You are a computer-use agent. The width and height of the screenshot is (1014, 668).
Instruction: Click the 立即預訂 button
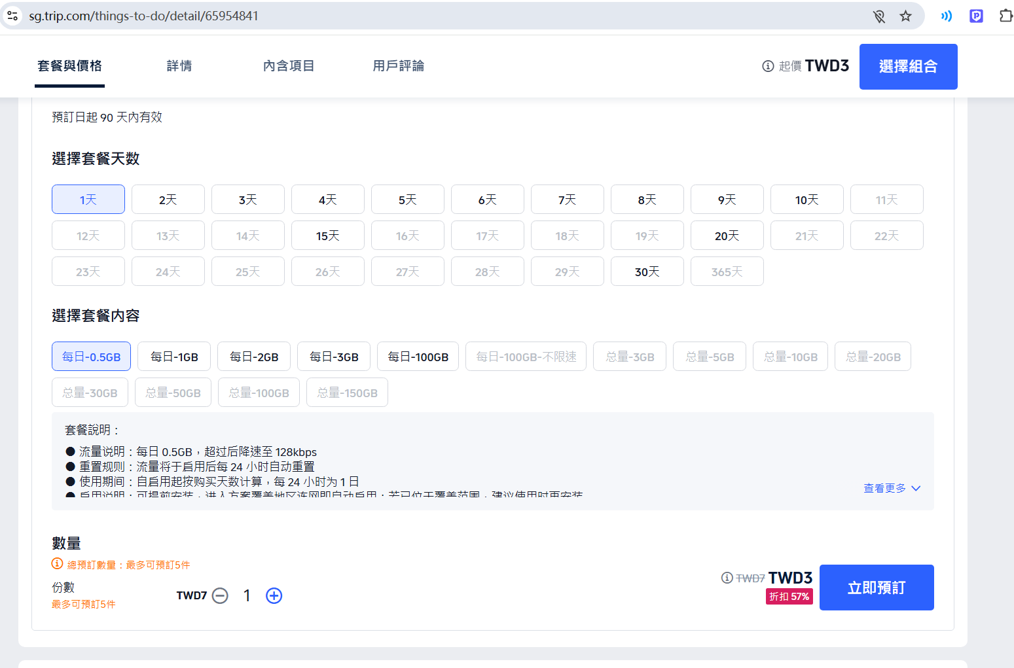877,588
